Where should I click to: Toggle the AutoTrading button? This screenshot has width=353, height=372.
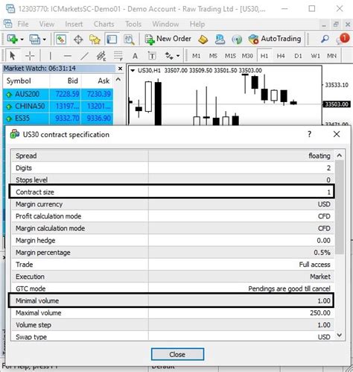pos(275,39)
